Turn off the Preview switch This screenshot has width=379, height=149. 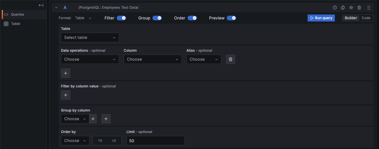(231, 18)
